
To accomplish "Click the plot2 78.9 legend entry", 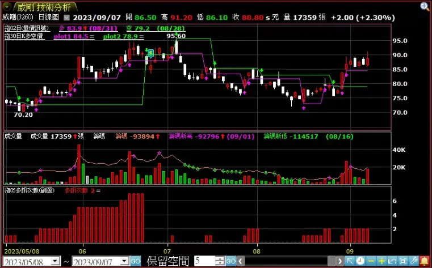I will click(x=123, y=36).
